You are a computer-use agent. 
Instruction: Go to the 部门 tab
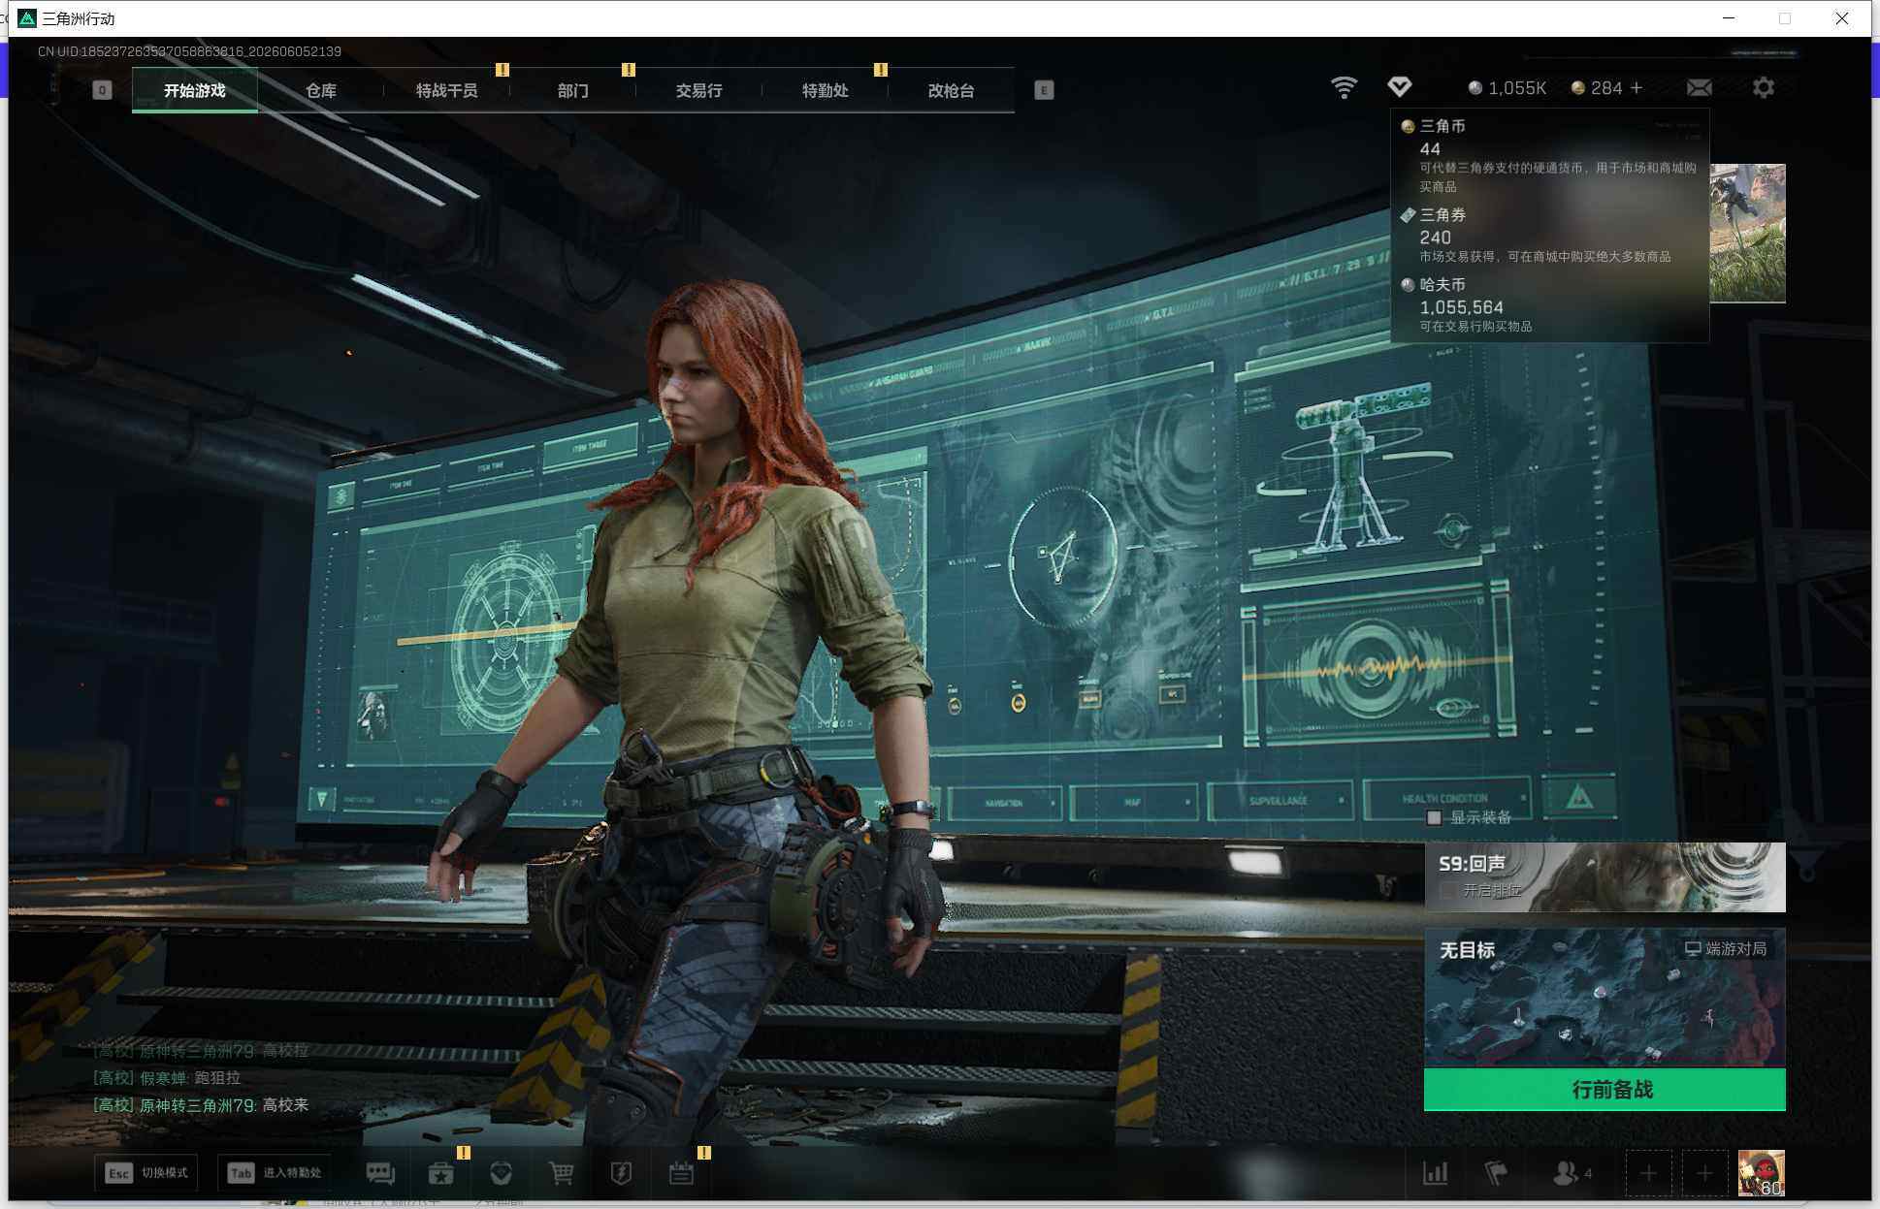point(573,90)
